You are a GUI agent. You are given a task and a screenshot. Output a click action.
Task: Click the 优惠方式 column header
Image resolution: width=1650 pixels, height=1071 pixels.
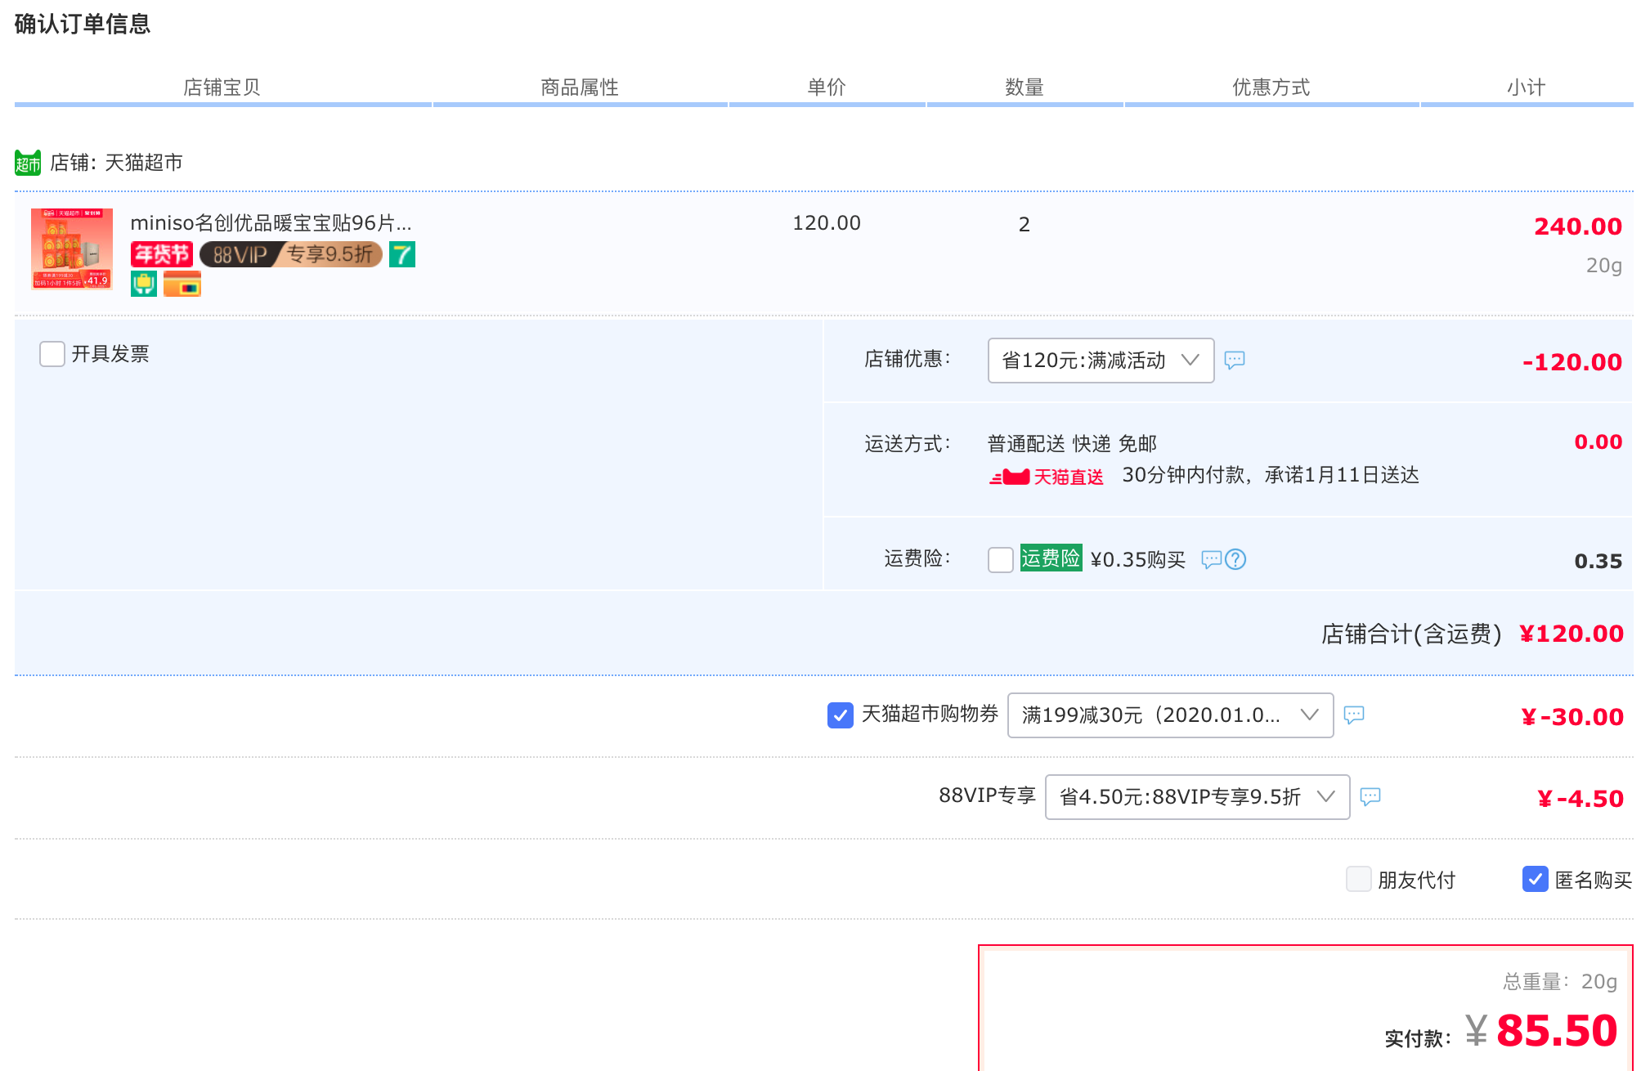pyautogui.click(x=1271, y=87)
